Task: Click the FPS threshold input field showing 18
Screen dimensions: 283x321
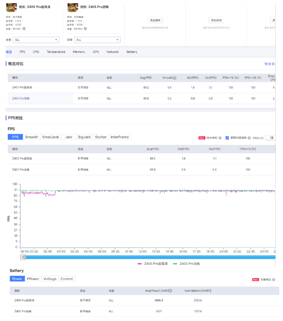Action: pos(271,138)
